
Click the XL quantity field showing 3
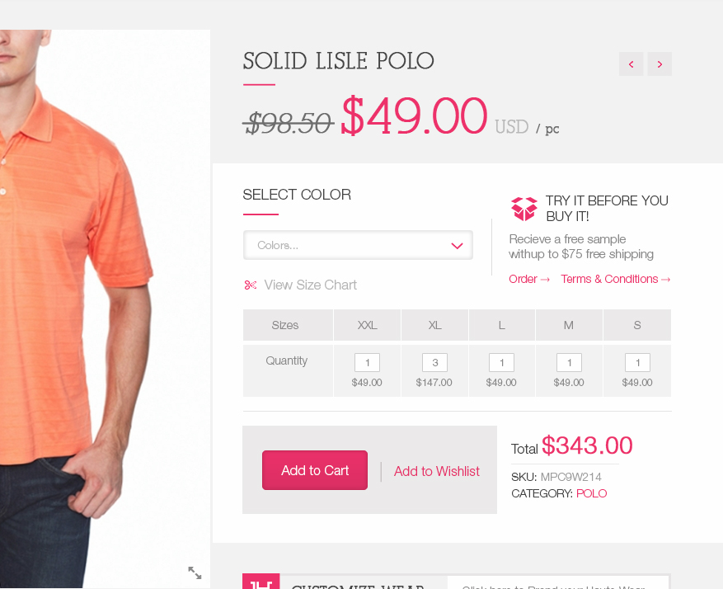pos(434,362)
